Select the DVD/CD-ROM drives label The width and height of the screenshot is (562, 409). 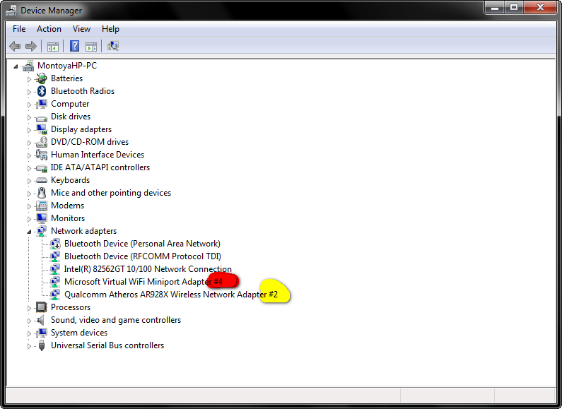[x=90, y=142]
